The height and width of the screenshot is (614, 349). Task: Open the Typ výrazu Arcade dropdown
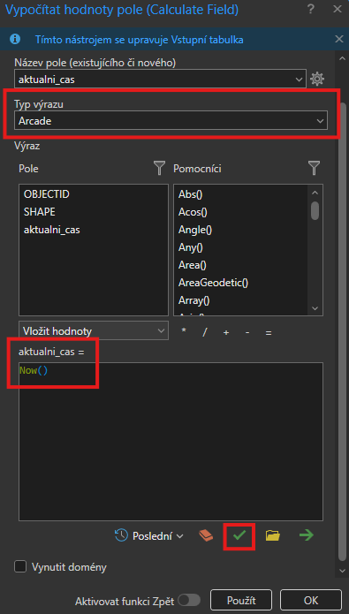pyautogui.click(x=171, y=121)
